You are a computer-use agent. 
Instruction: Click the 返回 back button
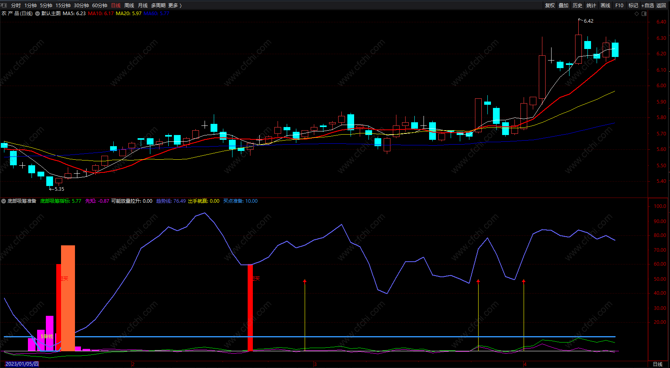(x=661, y=5)
